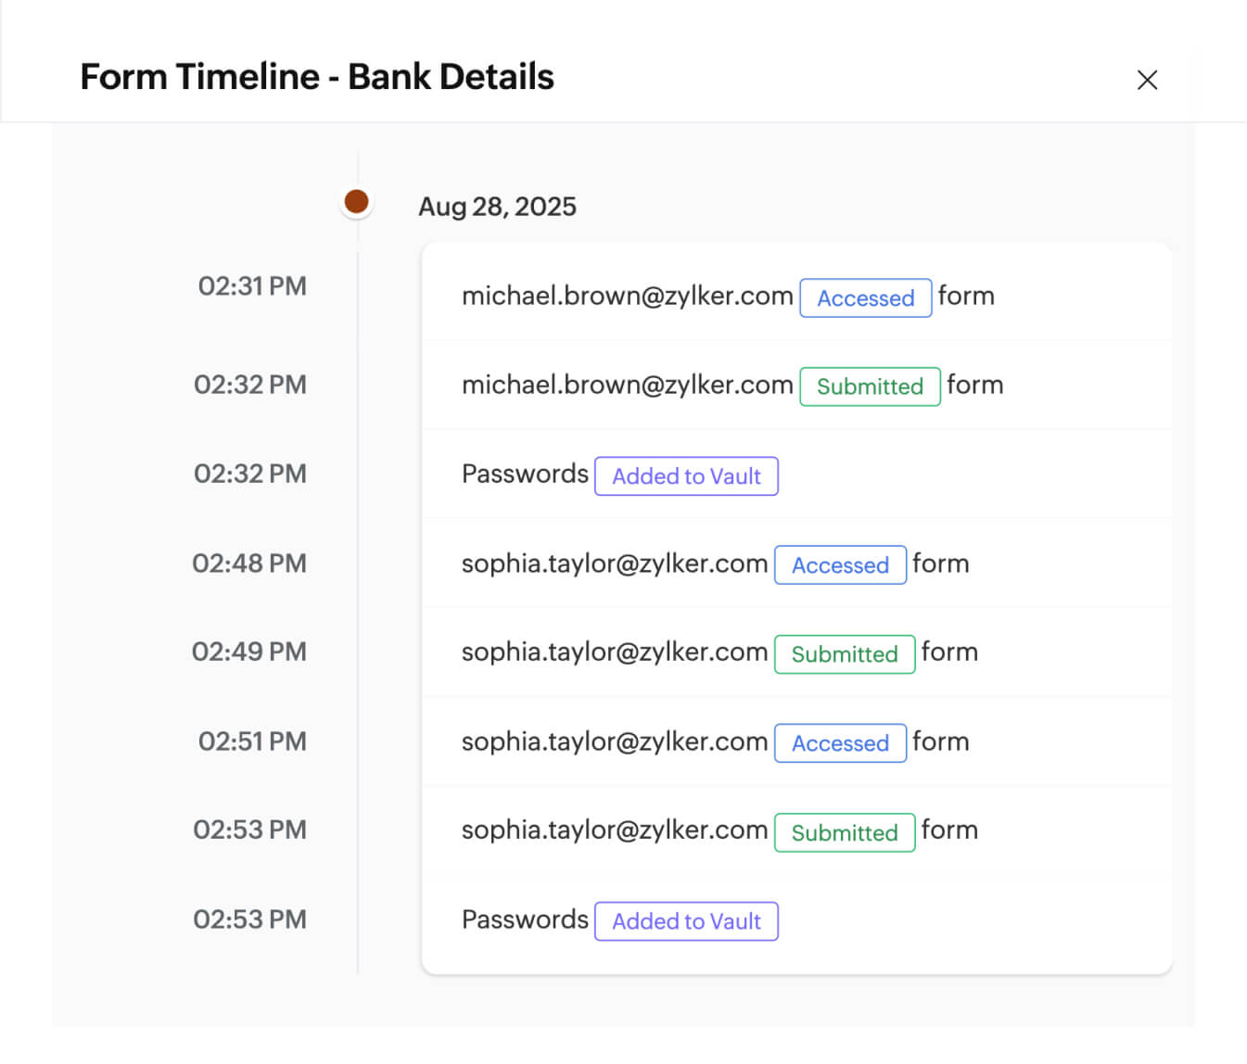The width and height of the screenshot is (1247, 1064).
Task: Click the Submitted badge at 02:49 PM
Action: tap(844, 653)
